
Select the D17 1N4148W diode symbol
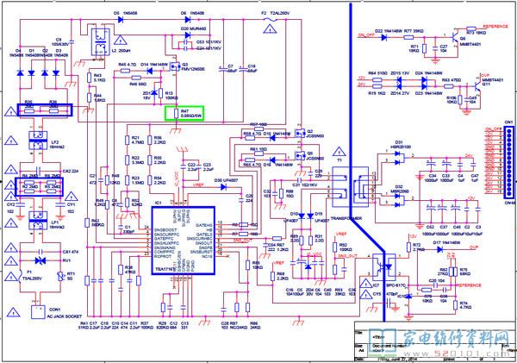(439, 249)
